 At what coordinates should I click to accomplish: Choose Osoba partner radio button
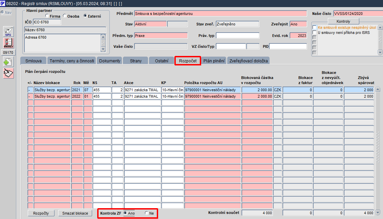[65, 16]
